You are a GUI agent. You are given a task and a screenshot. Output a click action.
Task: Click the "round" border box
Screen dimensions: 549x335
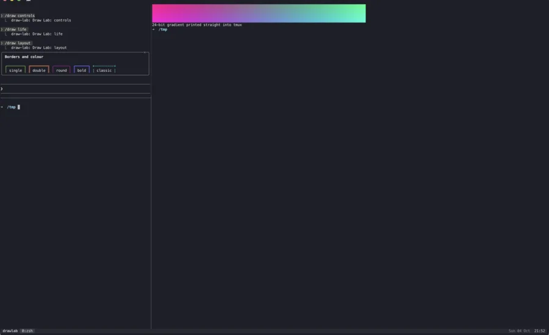(61, 69)
